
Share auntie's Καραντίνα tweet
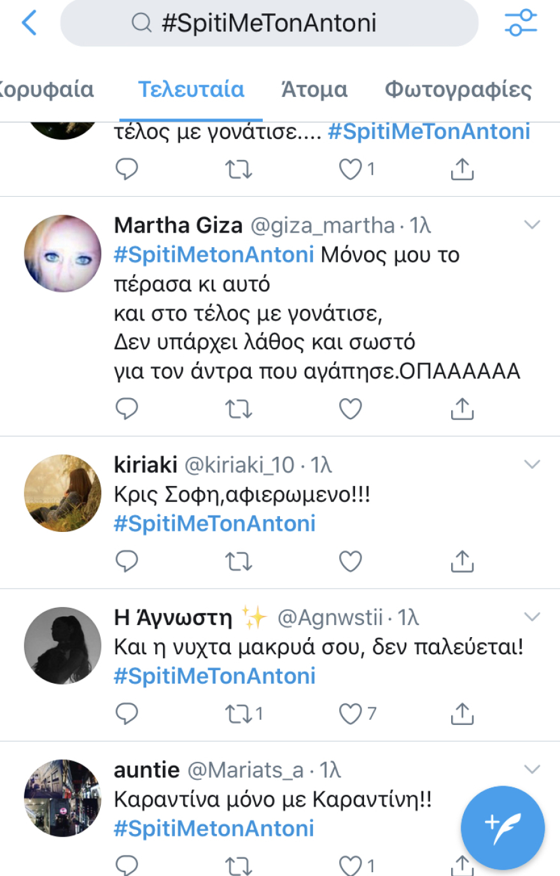(x=461, y=865)
